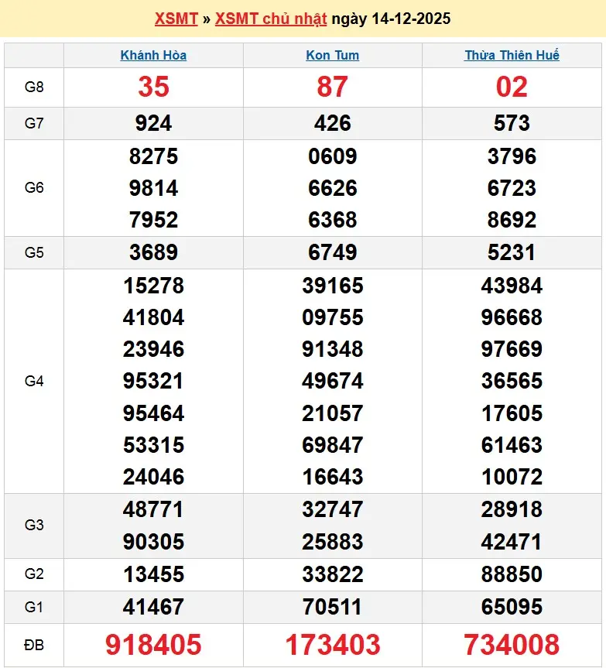606x668 pixels.
Task: Click the G8 row label
Action: click(x=34, y=87)
